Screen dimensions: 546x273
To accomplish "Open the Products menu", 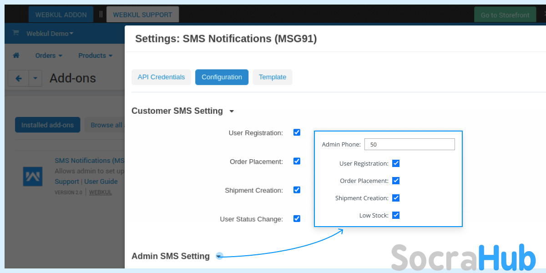I will (95, 56).
